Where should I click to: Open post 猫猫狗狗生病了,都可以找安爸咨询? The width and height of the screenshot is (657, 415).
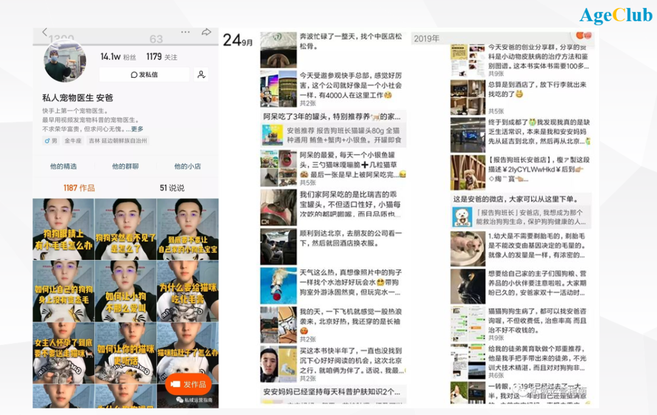520,323
